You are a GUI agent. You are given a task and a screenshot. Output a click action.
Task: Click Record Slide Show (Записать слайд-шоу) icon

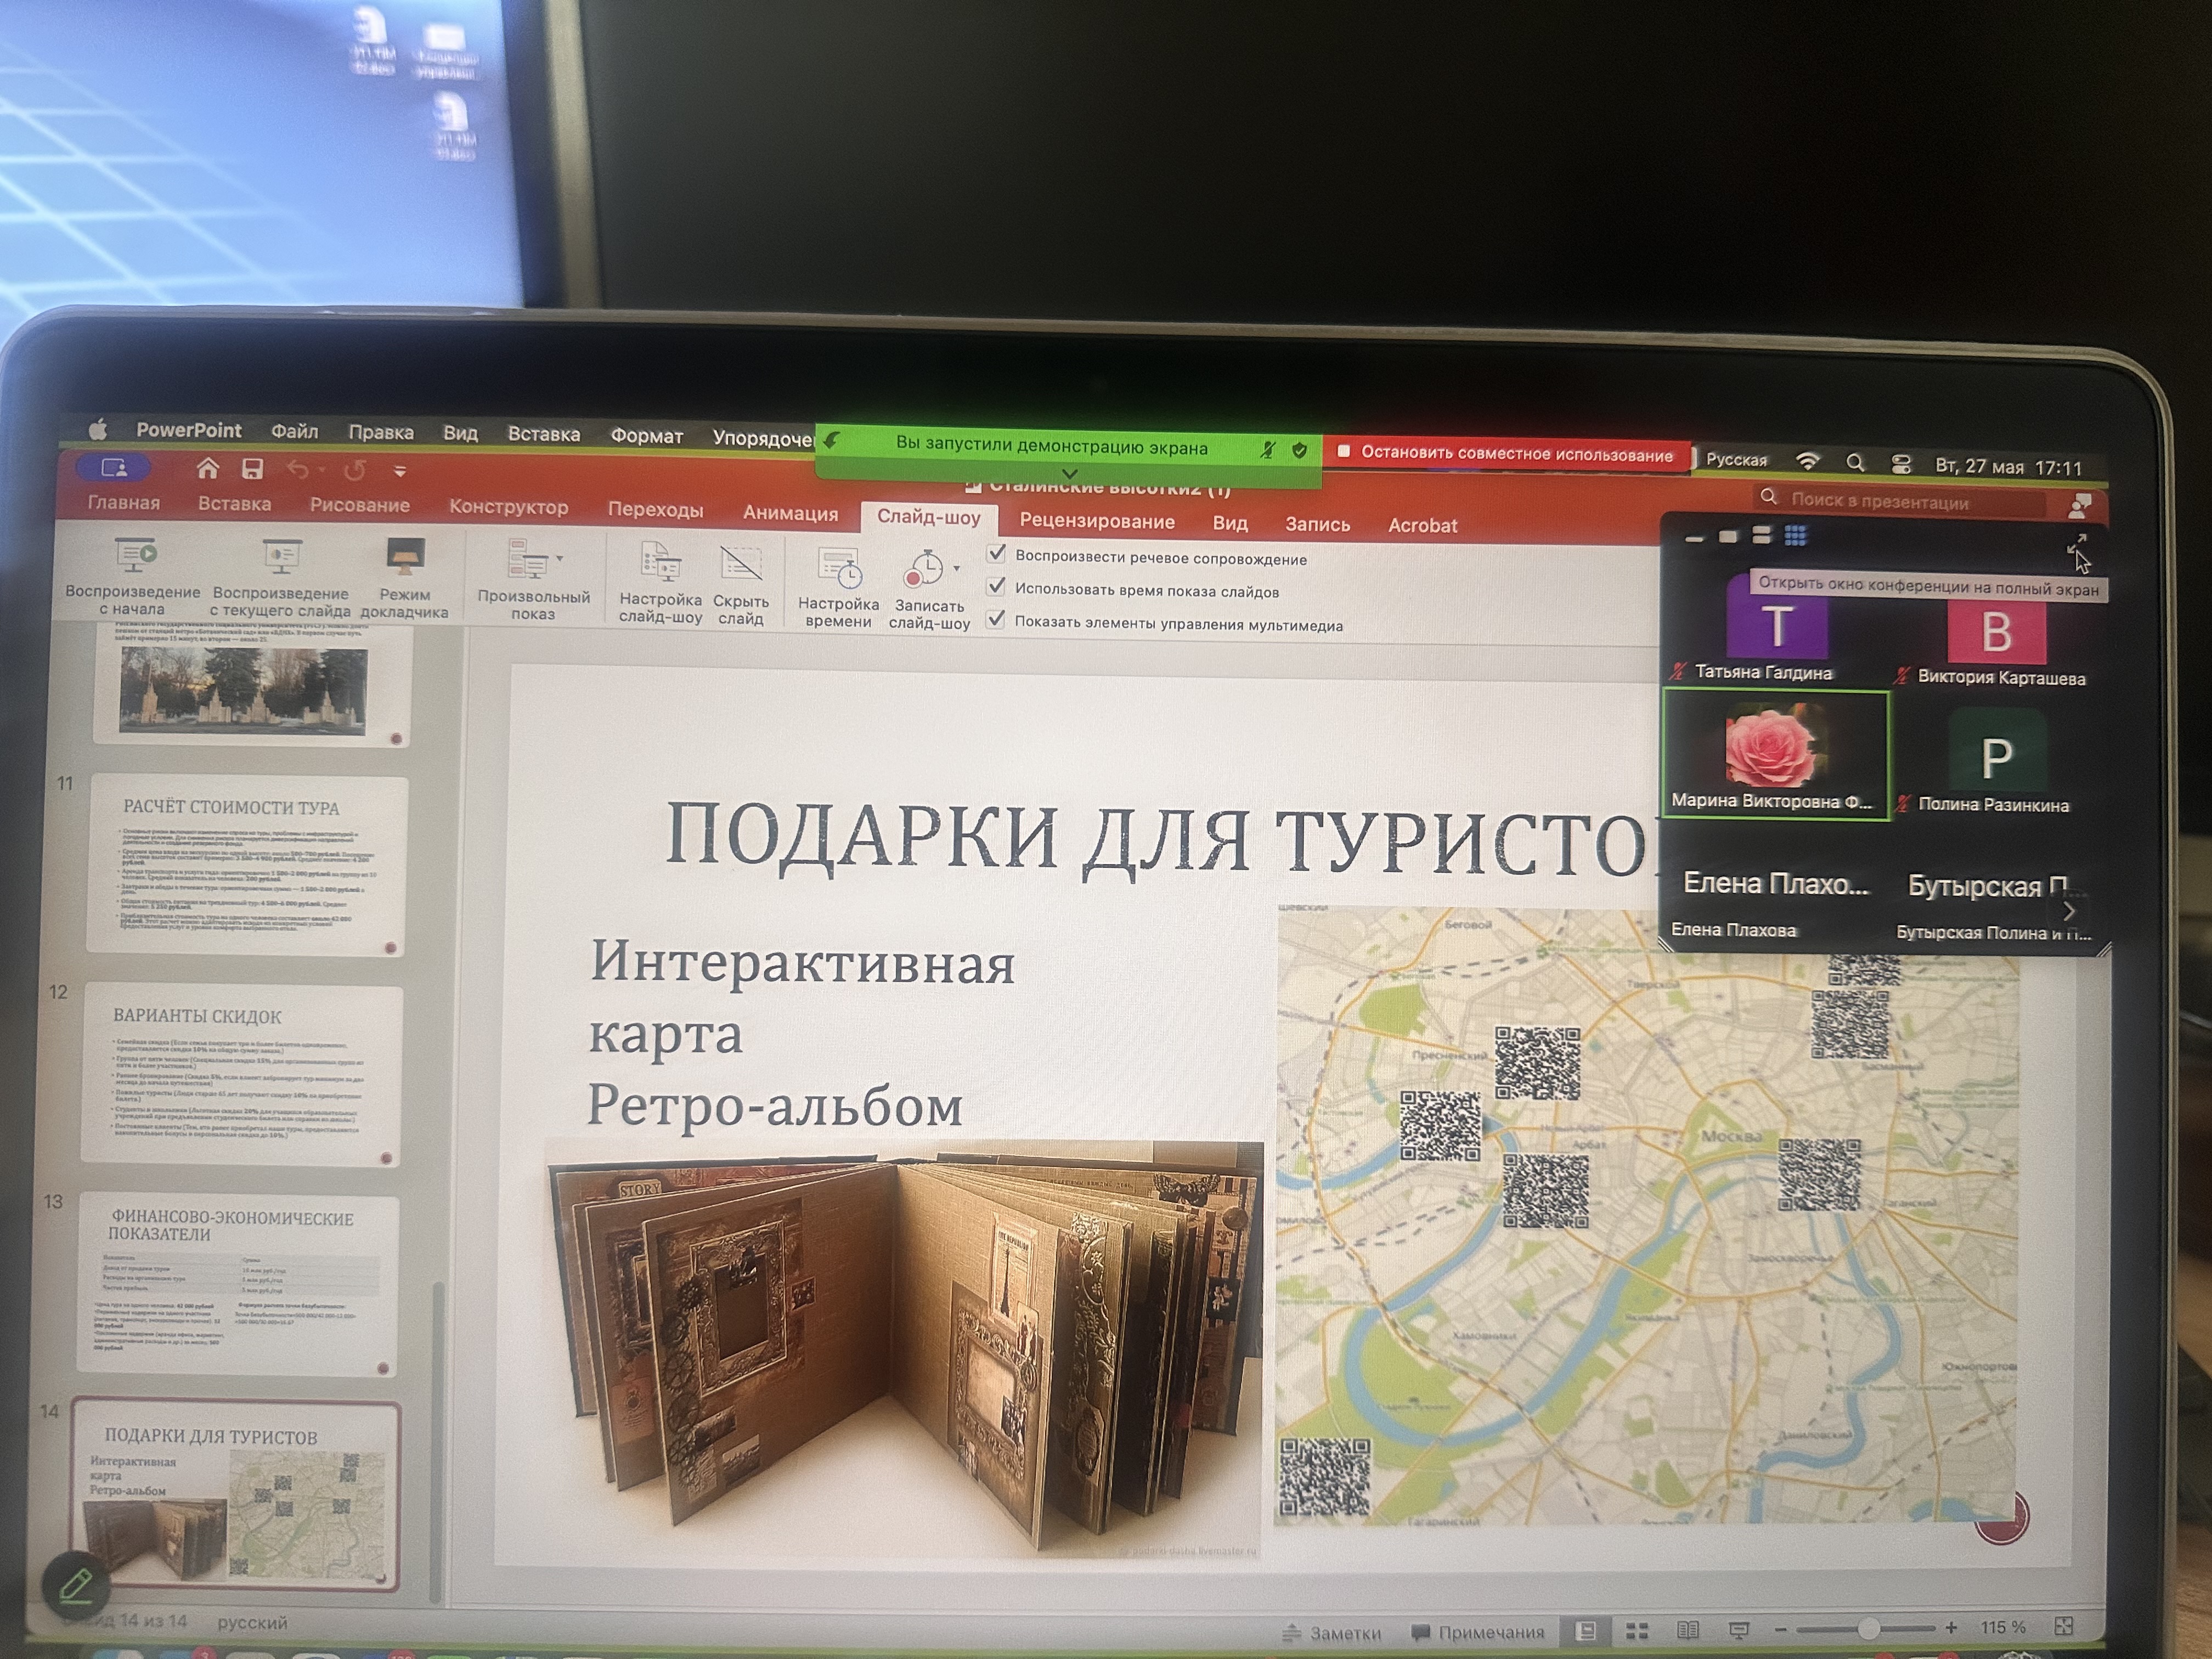coord(923,570)
